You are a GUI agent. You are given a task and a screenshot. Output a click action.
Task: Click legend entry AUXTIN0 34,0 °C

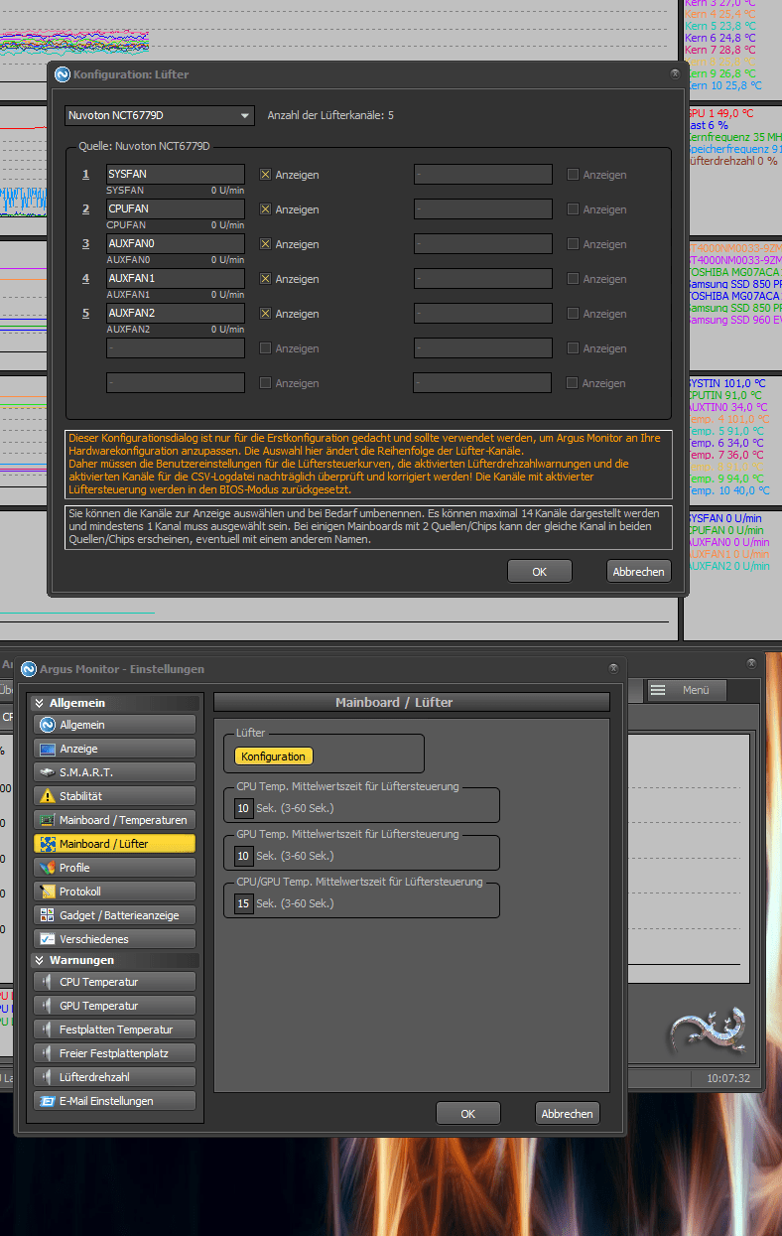[x=726, y=406]
